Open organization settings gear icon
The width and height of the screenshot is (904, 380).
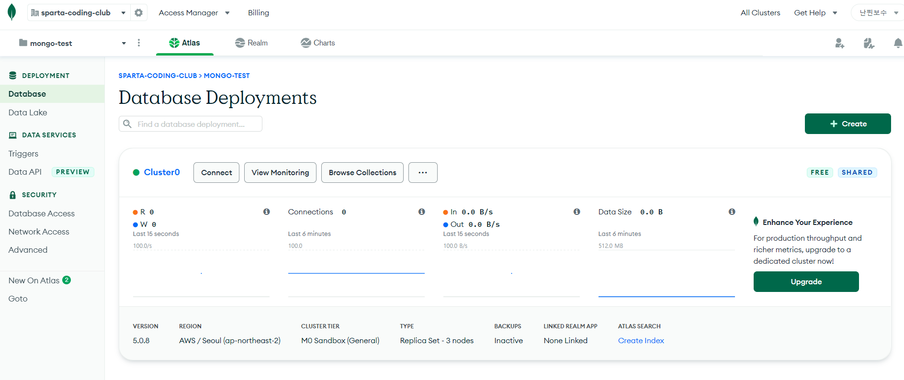point(139,13)
